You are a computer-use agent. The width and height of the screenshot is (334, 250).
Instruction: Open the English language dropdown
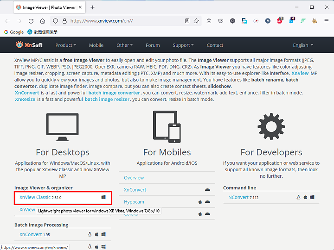coord(303,45)
